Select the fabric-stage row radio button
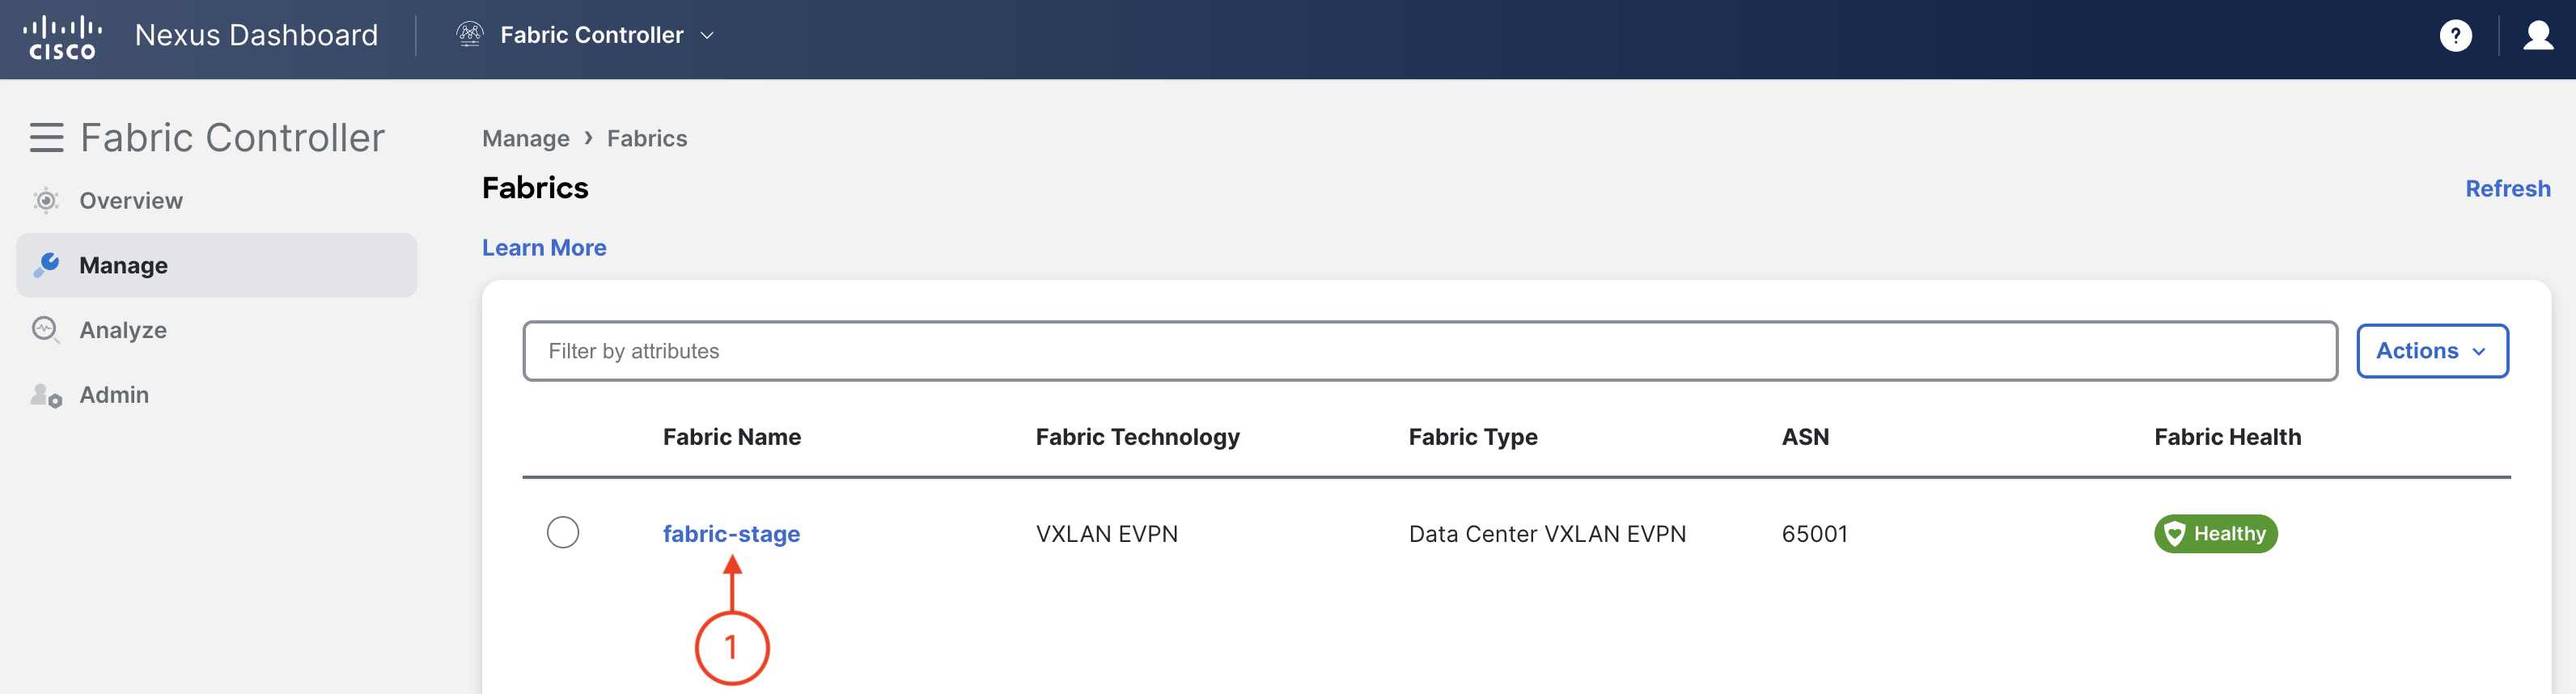Viewport: 2576px width, 694px height. click(563, 532)
